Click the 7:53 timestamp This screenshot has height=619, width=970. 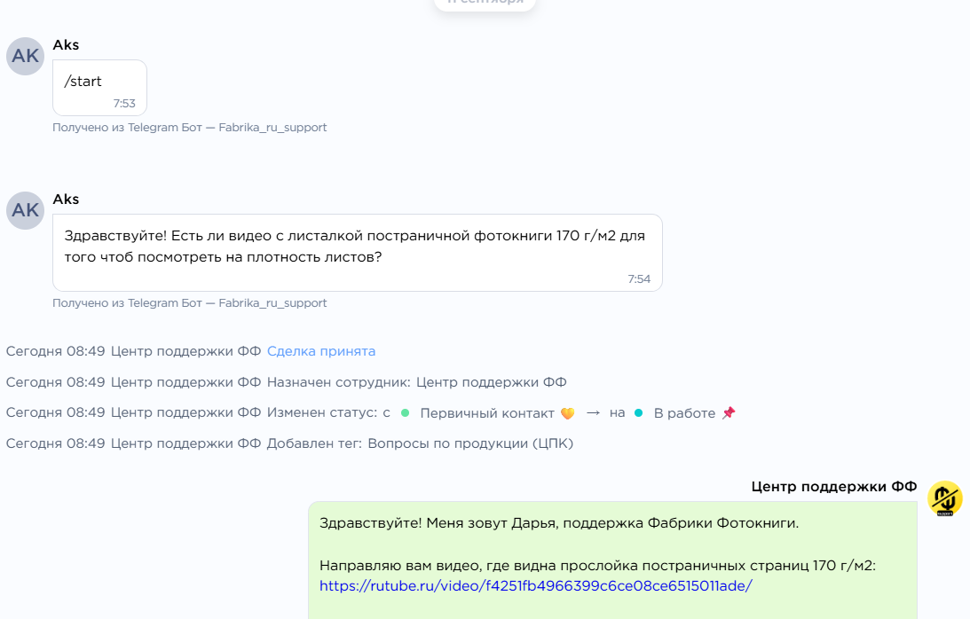123,103
